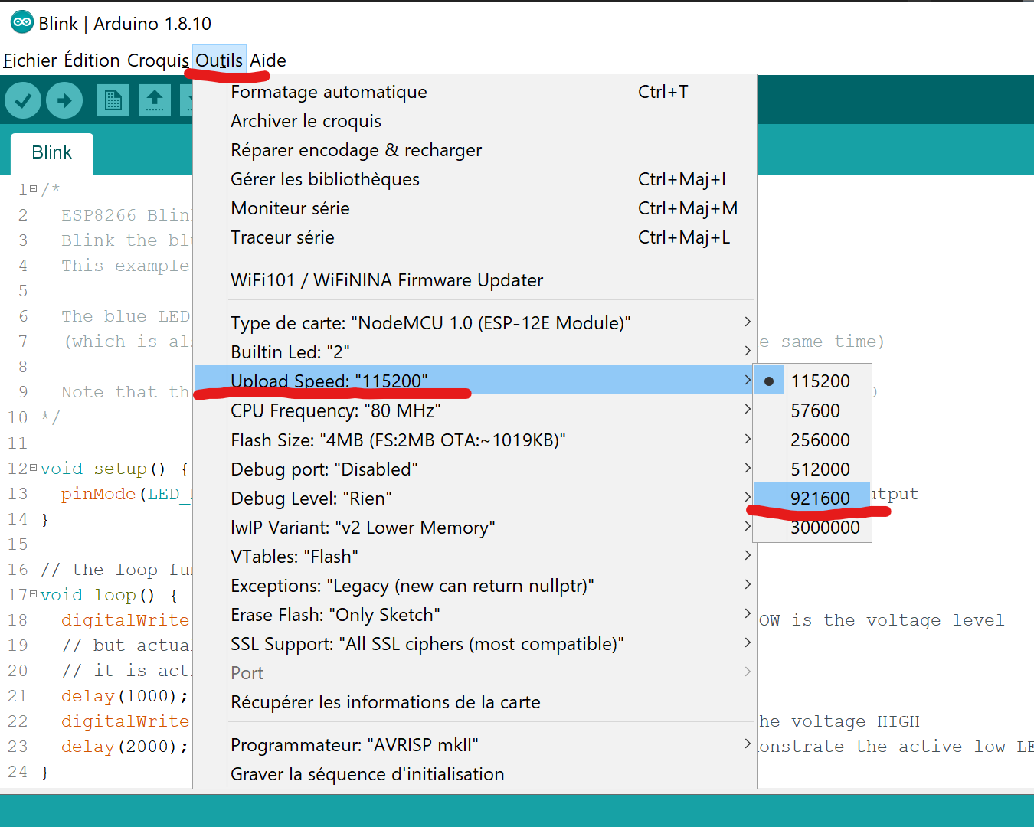Open the Croquis menu
1034x827 pixels.
tap(158, 60)
